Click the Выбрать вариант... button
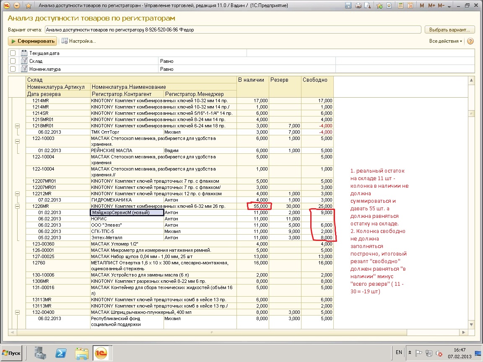Screen dimensions: 483x362 [x=449, y=30]
